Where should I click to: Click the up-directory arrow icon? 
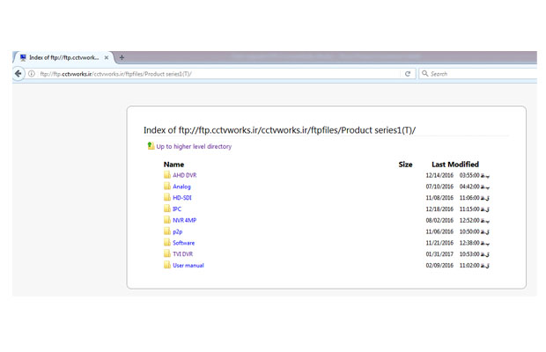coord(151,146)
